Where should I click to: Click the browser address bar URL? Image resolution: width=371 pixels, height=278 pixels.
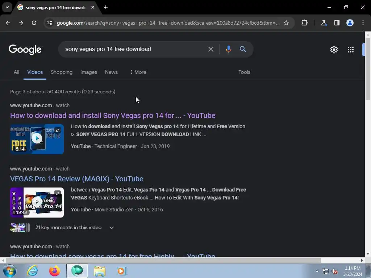click(168, 23)
